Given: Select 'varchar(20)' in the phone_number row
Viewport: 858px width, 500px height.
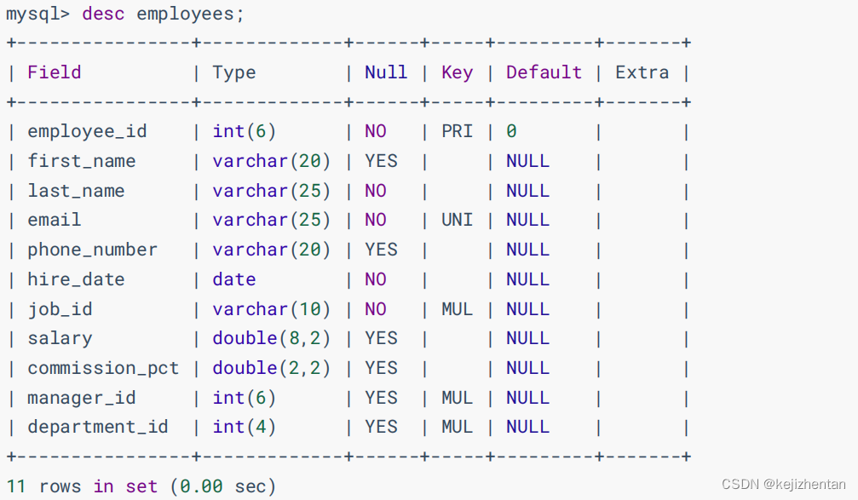Looking at the screenshot, I should (x=272, y=250).
